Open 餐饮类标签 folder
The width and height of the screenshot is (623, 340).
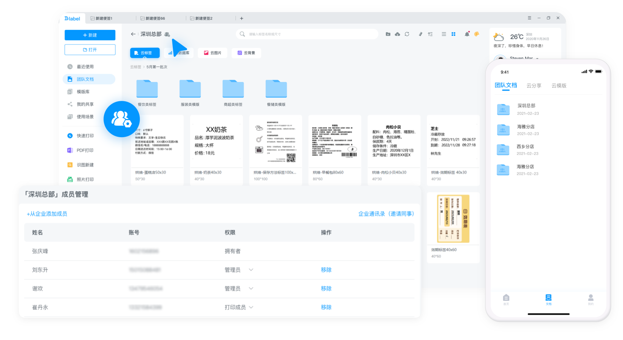pyautogui.click(x=147, y=93)
